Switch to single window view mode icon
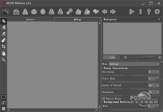163x112 pixels. point(4,97)
